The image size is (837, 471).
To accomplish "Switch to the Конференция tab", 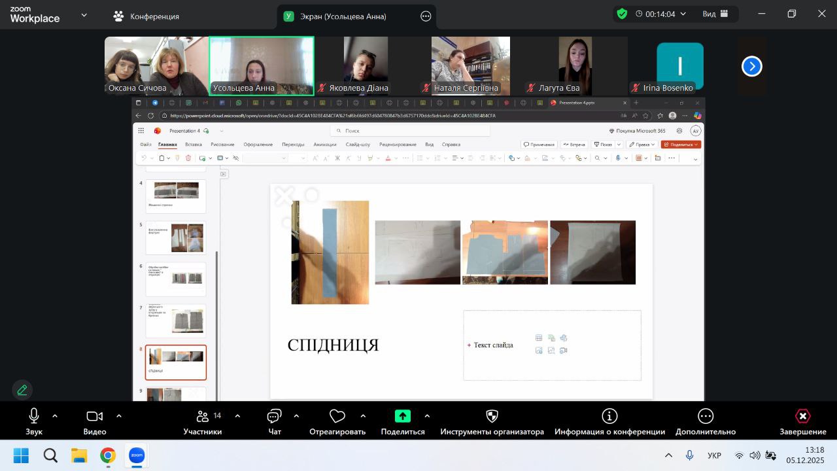I will (146, 16).
